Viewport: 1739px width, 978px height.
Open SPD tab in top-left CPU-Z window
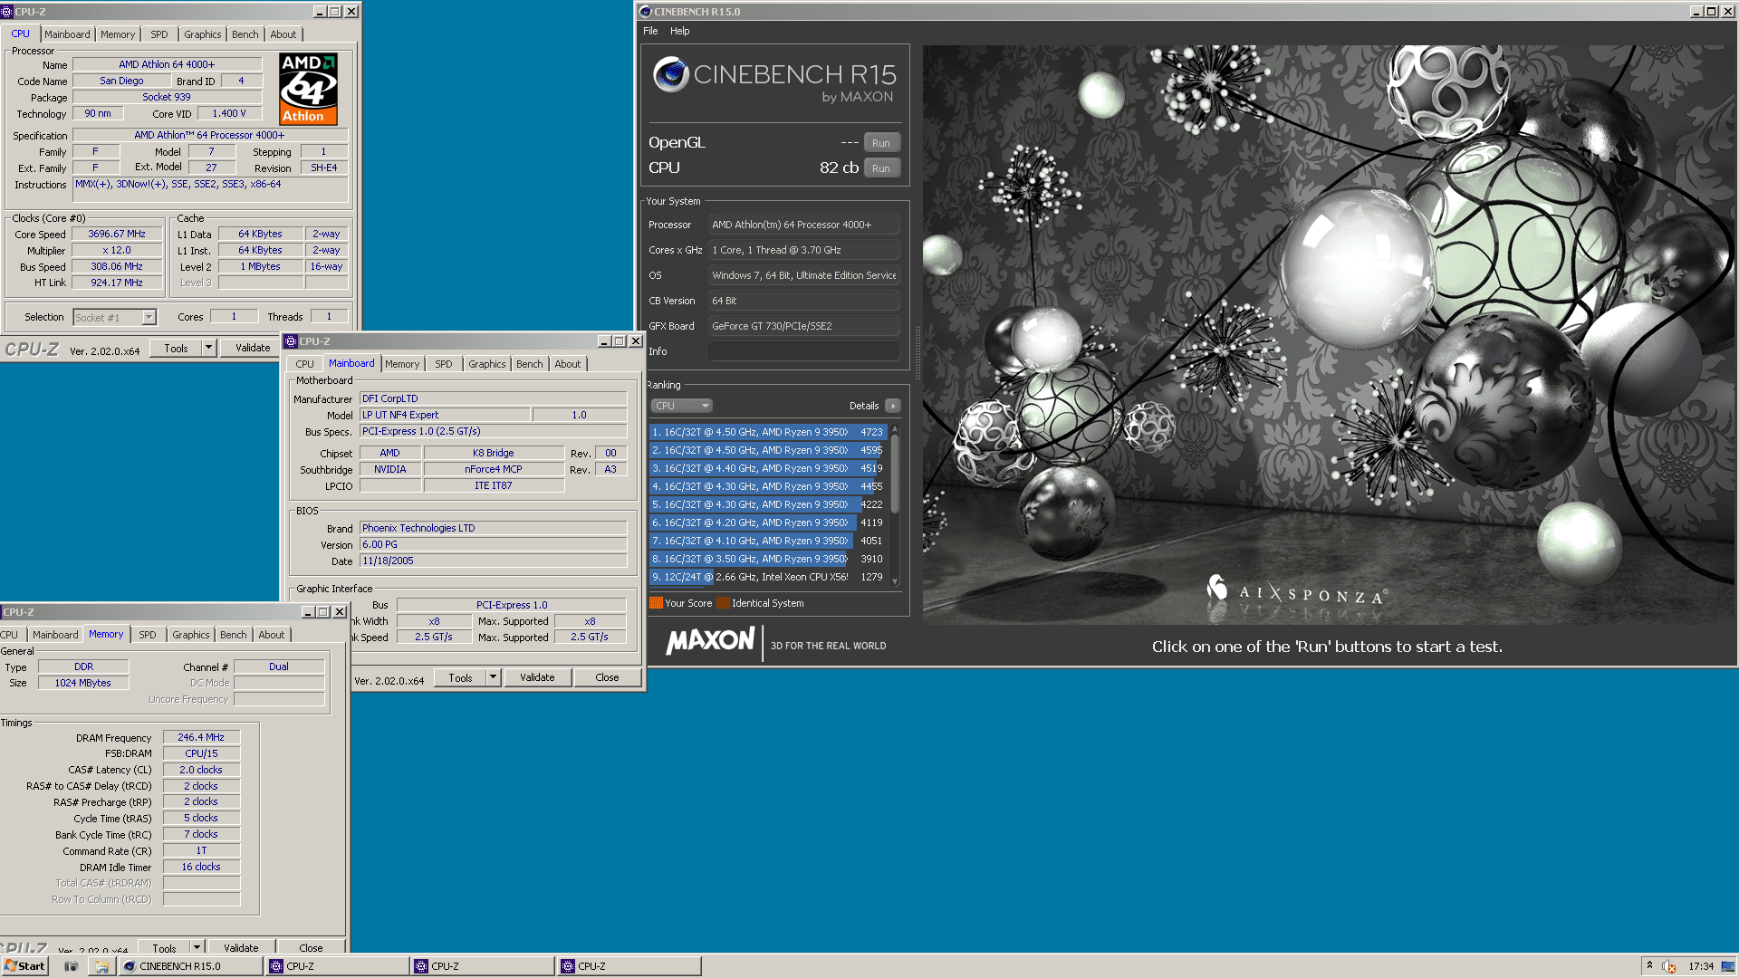(159, 34)
